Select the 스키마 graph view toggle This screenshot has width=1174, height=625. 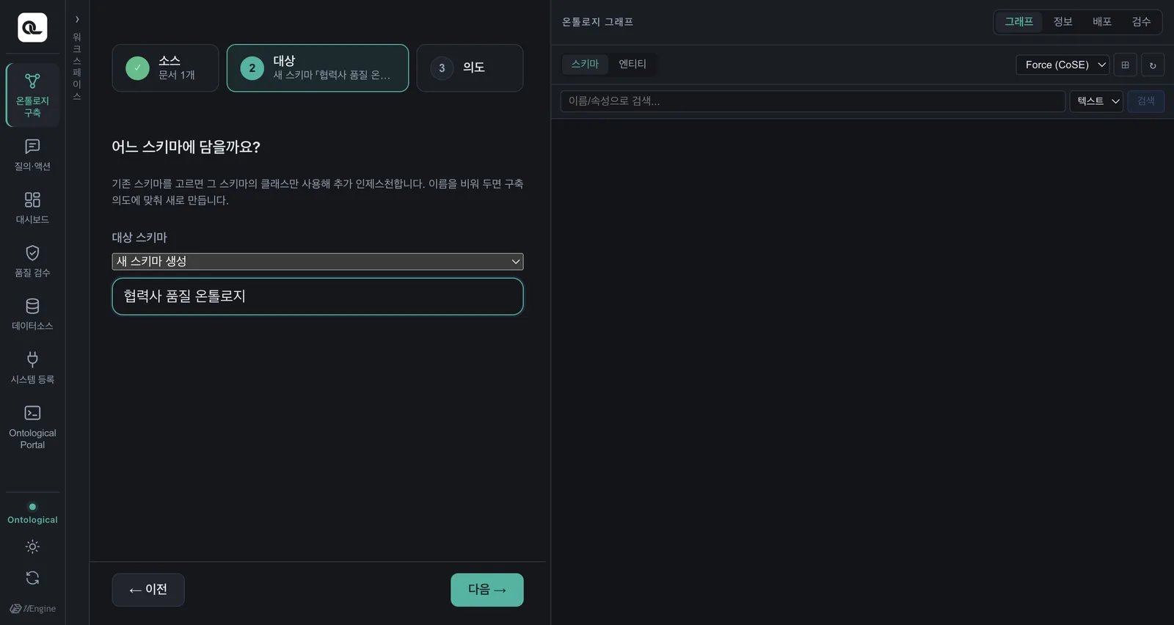click(x=585, y=64)
